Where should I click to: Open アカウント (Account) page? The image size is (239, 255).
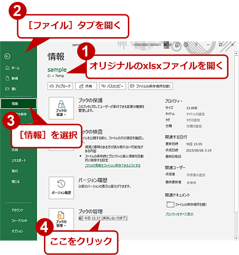point(17,210)
